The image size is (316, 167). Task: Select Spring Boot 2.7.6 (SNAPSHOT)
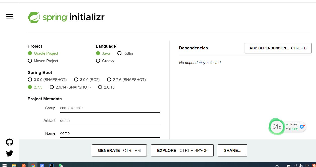[x=126, y=80]
